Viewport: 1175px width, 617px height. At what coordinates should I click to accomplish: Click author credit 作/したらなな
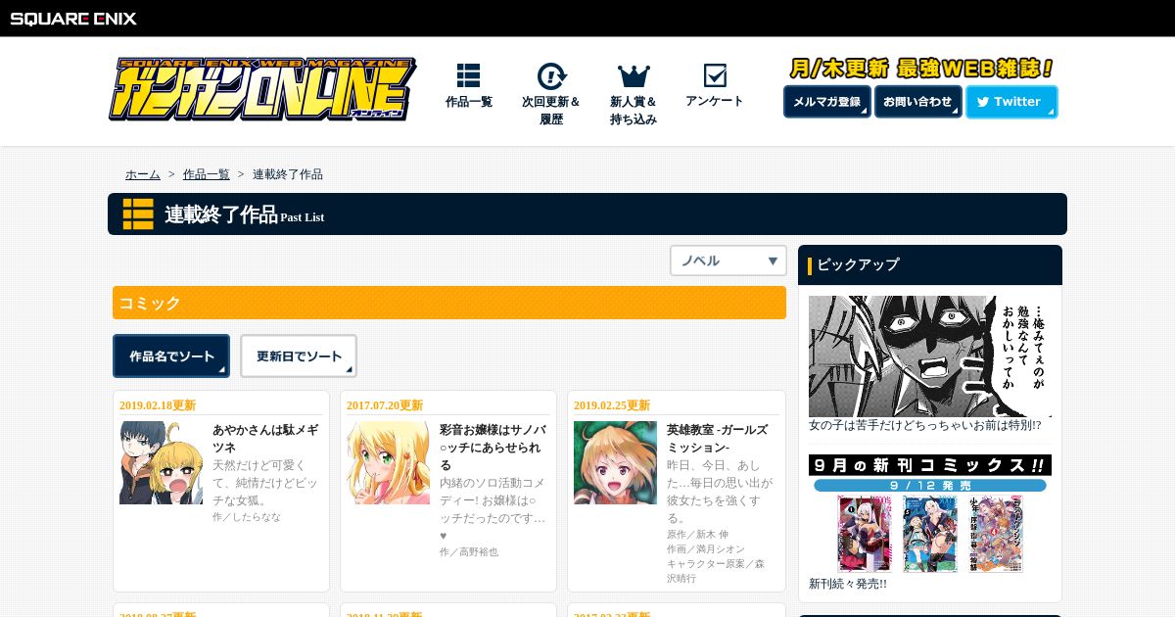click(x=247, y=516)
